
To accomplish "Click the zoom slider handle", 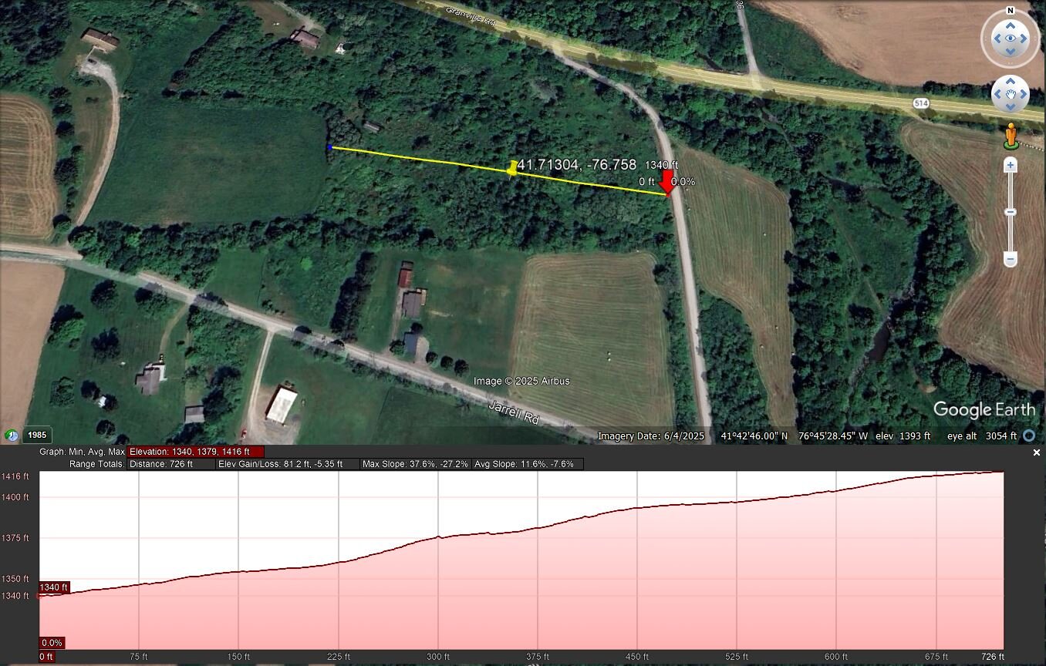I will pos(1010,212).
